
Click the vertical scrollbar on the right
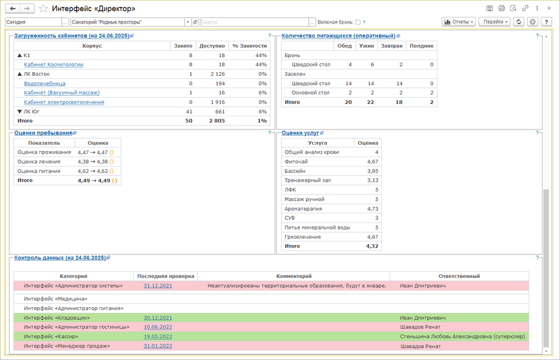546,267
